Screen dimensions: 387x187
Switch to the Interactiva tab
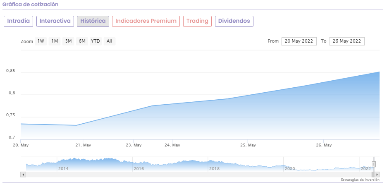(x=55, y=21)
